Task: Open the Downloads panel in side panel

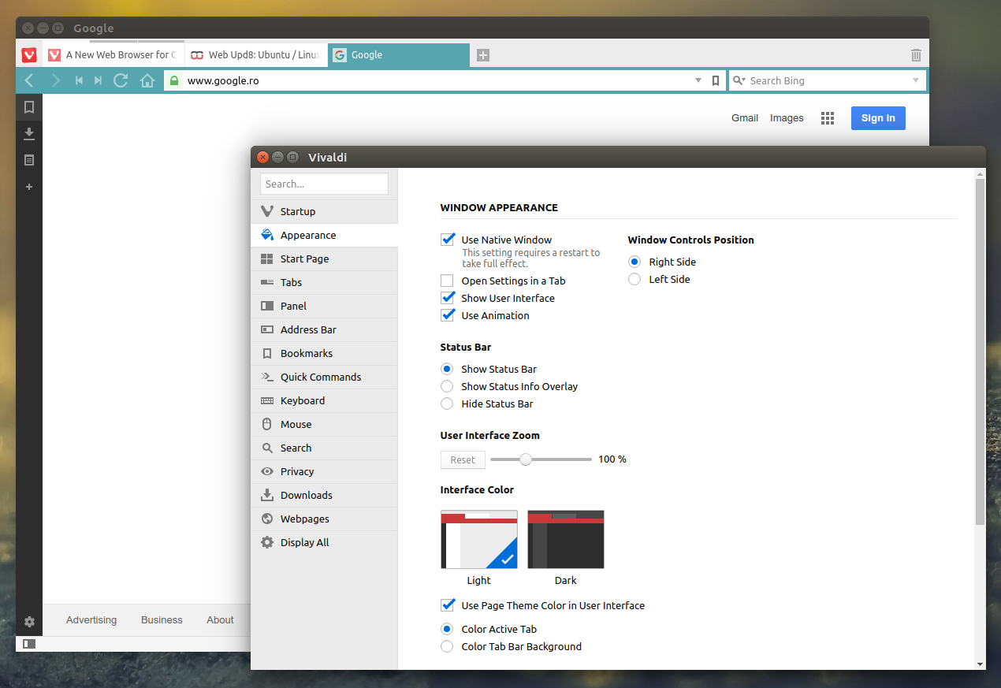Action: [29, 133]
